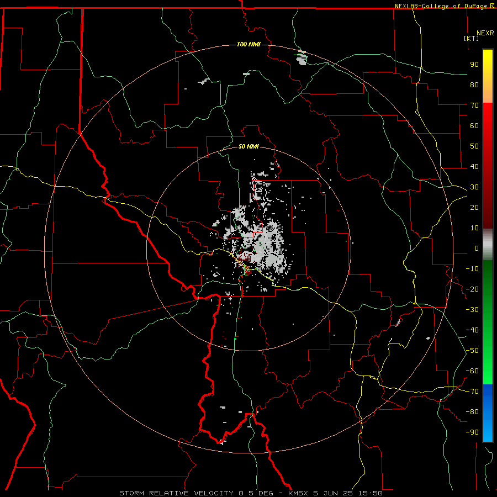The height and width of the screenshot is (497, 497).
Task: Click the 100 NMI range ring label
Action: (x=248, y=44)
